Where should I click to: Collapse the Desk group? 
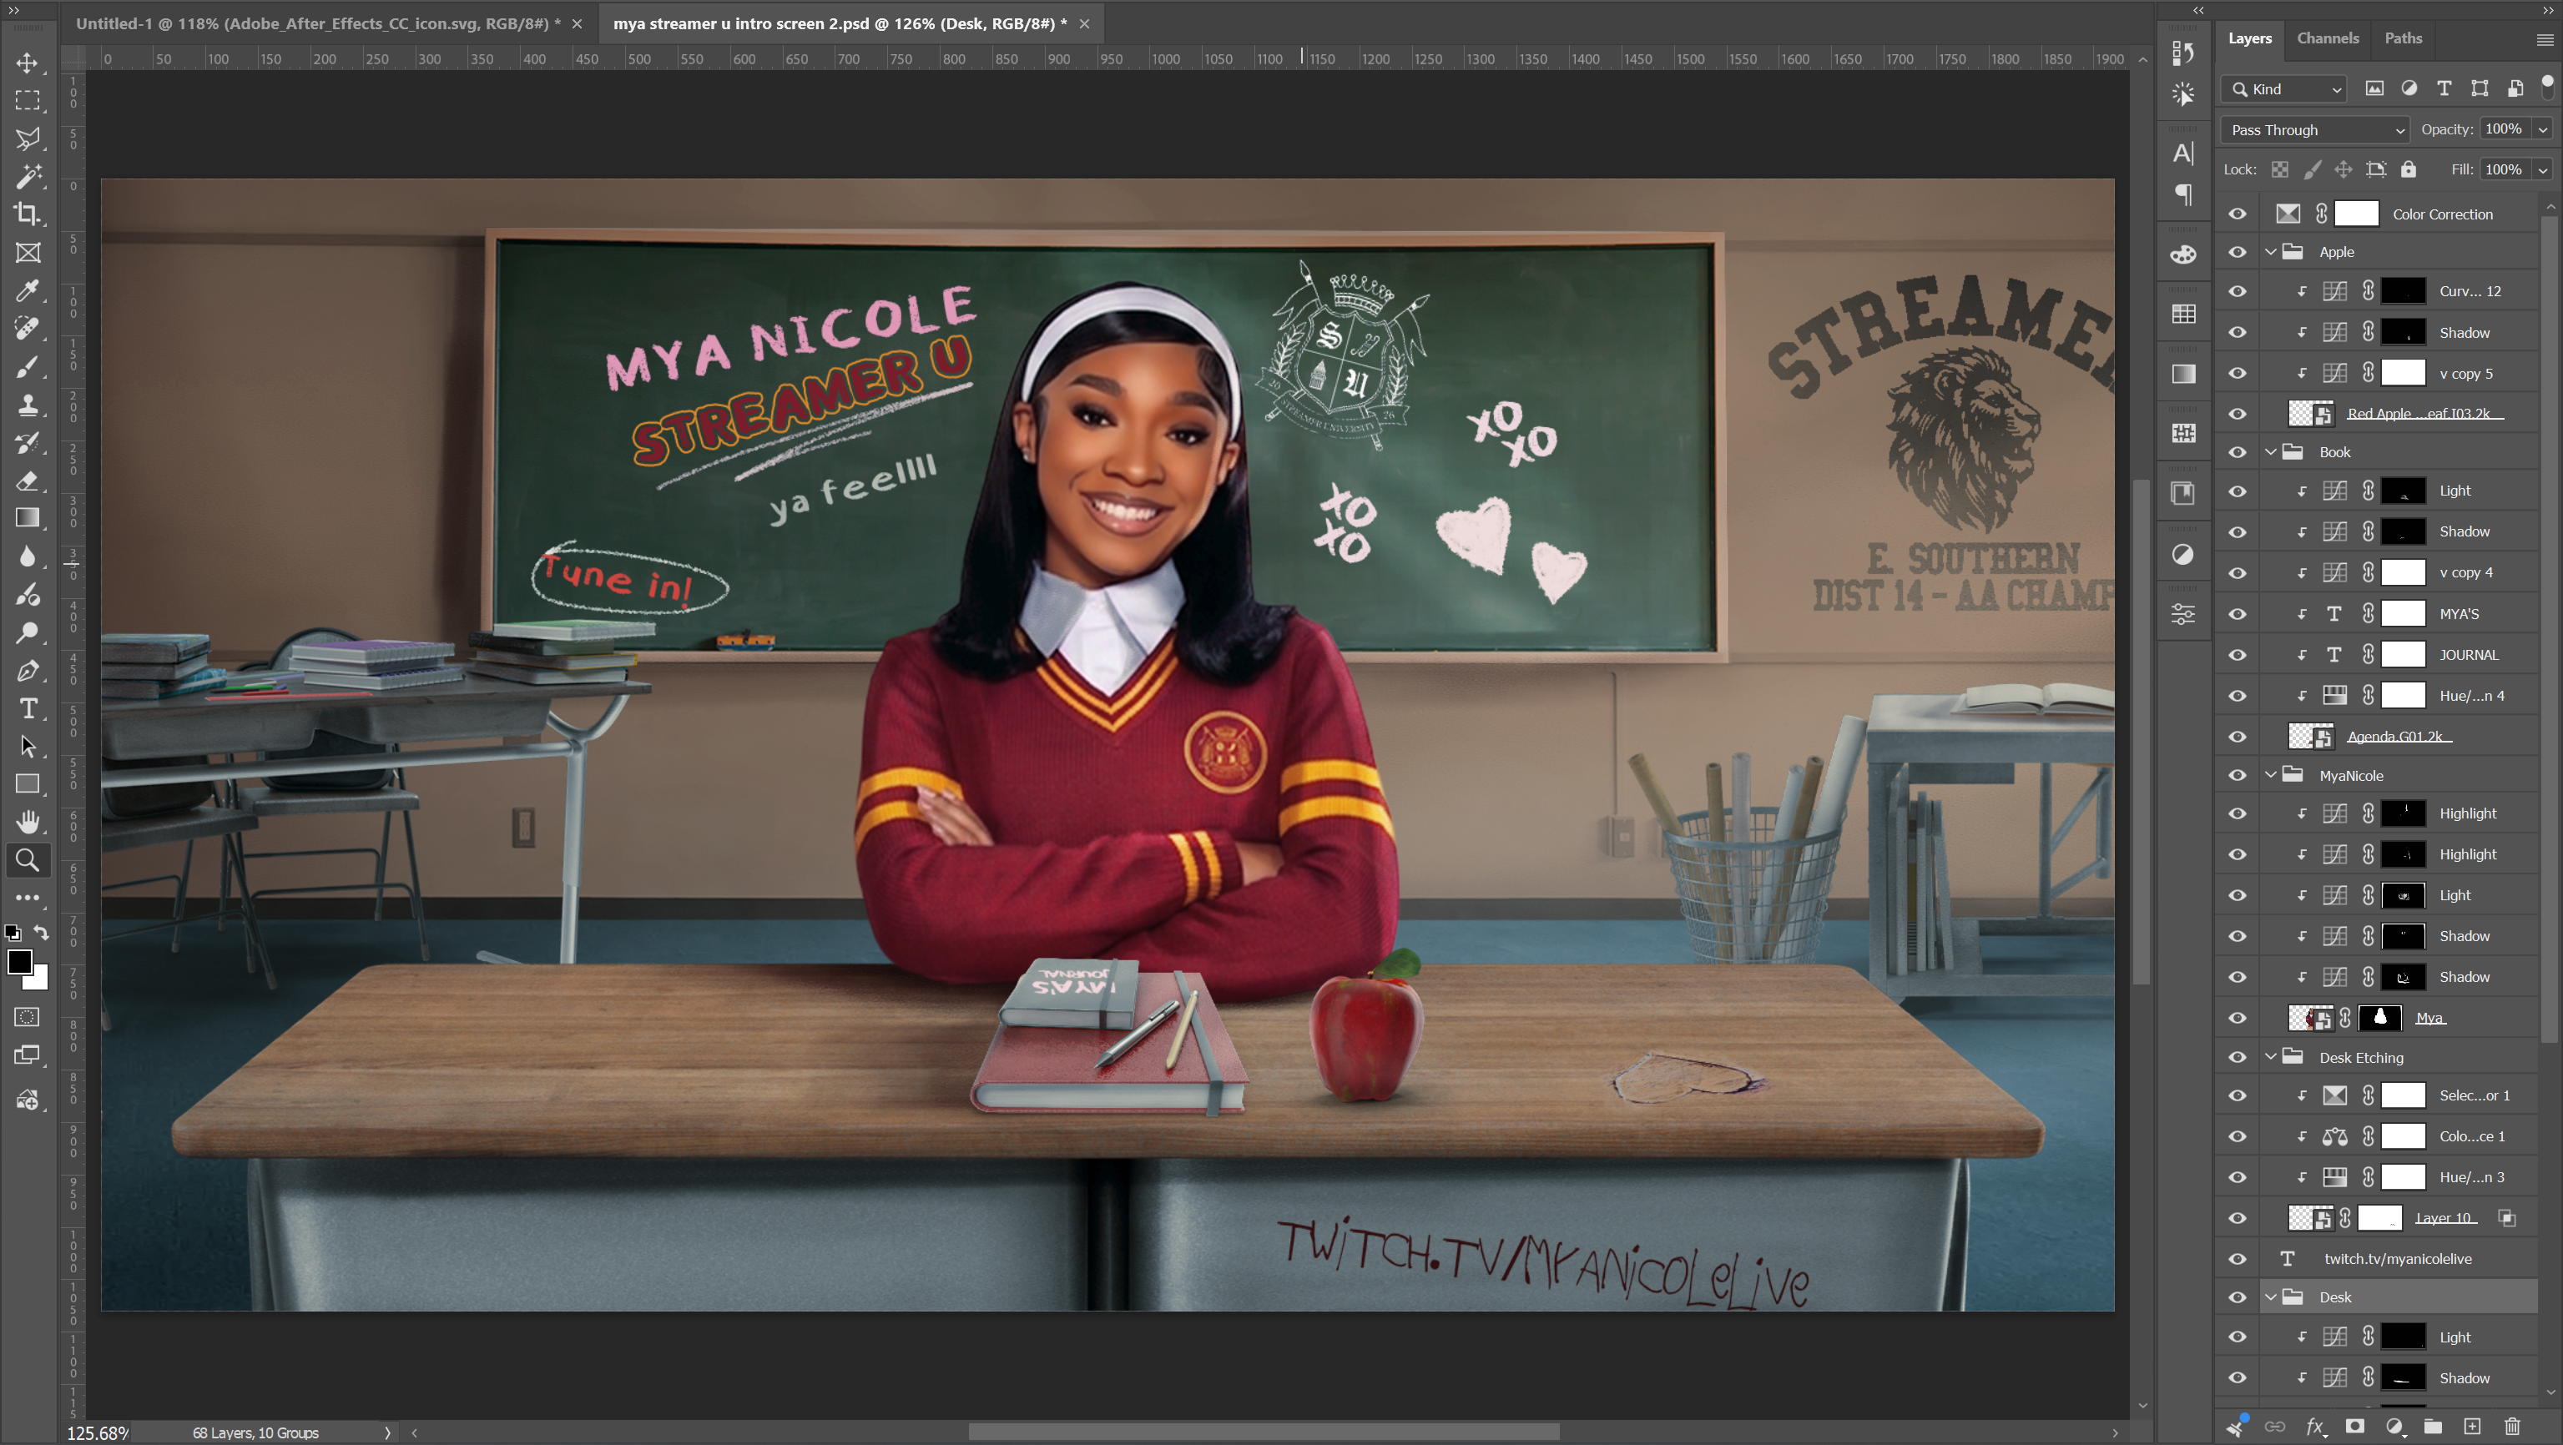coord(2271,1298)
